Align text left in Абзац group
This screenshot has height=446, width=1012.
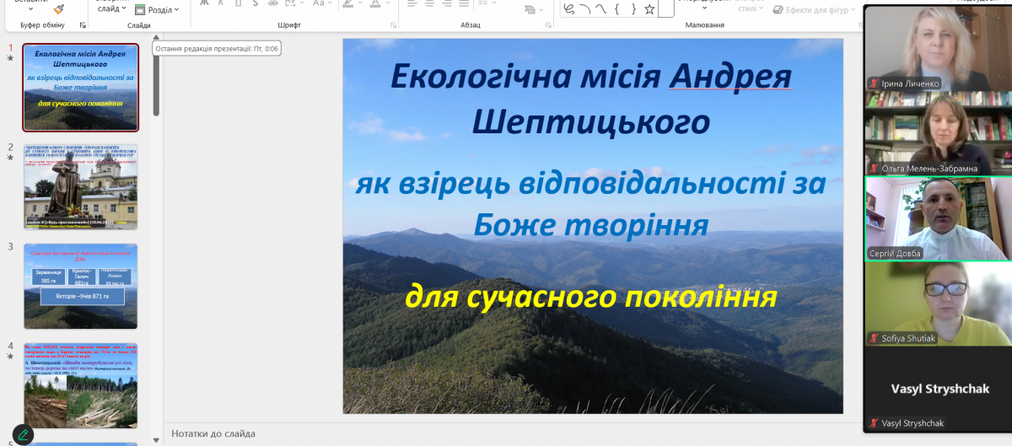412,3
